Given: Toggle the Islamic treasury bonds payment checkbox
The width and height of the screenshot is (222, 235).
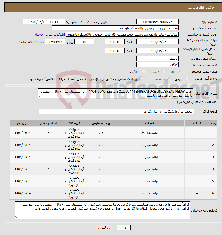Looking at the screenshot, I should pyautogui.click(x=141, y=78).
